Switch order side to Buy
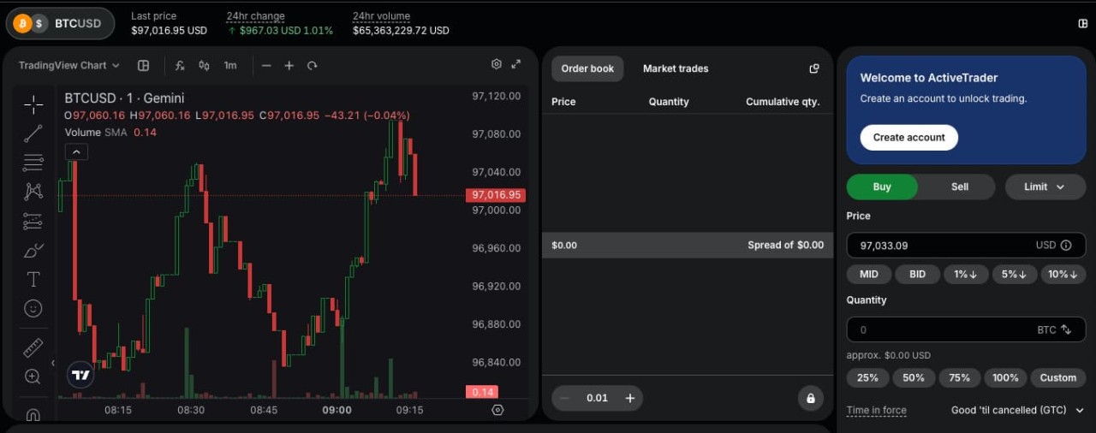 (882, 187)
